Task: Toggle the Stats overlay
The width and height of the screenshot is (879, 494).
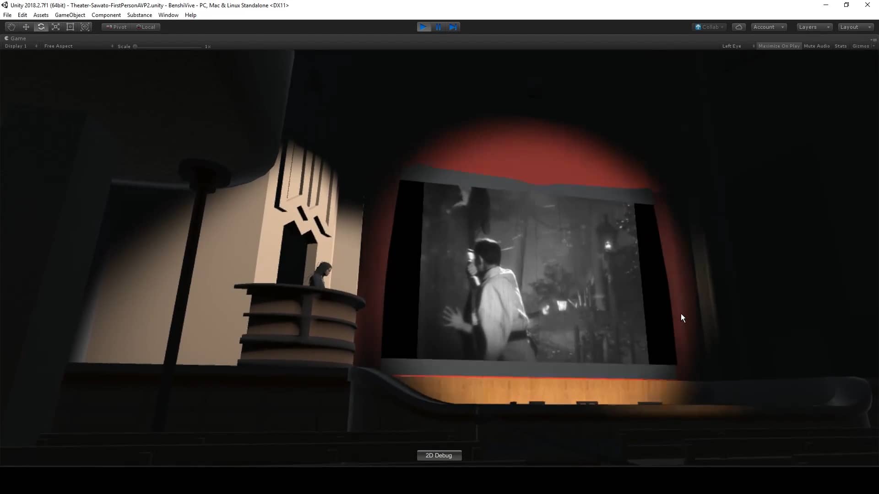Action: [x=841, y=46]
